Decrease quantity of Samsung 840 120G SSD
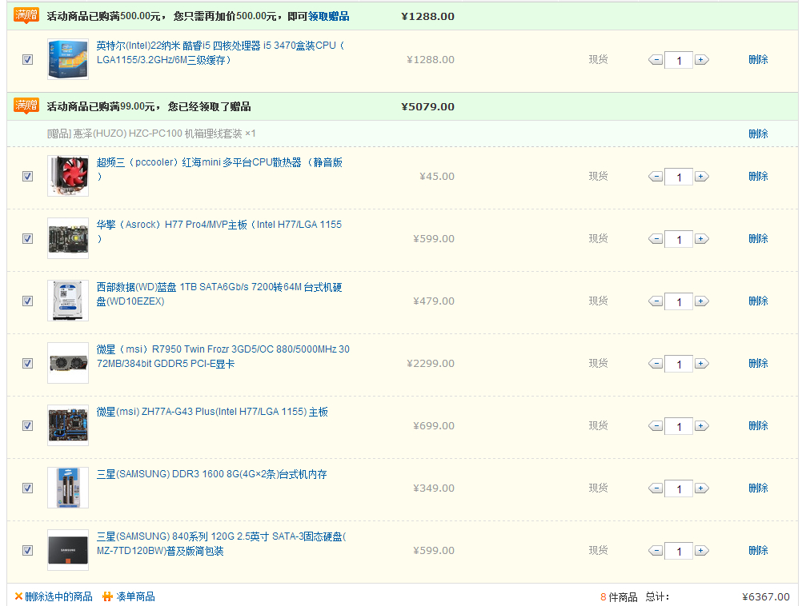Viewport: 806px width, 606px height. coord(656,551)
